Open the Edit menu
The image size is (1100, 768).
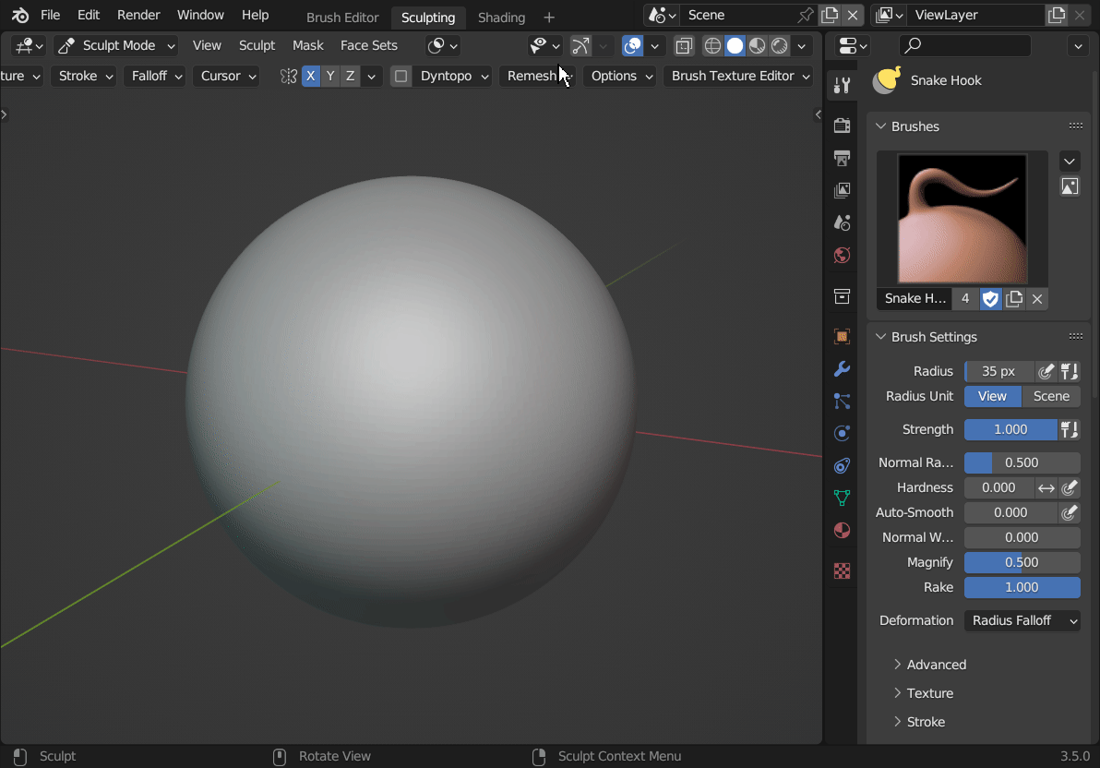pyautogui.click(x=89, y=15)
